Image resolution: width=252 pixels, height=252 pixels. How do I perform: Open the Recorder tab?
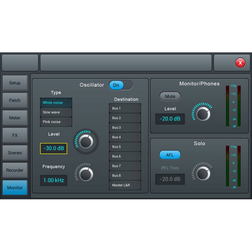point(15,170)
